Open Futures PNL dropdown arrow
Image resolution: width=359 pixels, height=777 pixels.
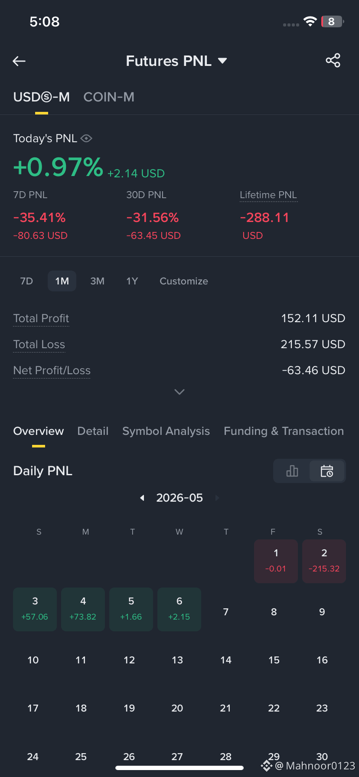[x=222, y=61]
